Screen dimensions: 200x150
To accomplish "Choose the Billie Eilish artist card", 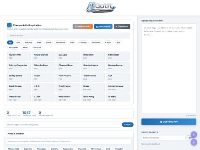I will tap(93, 56).
